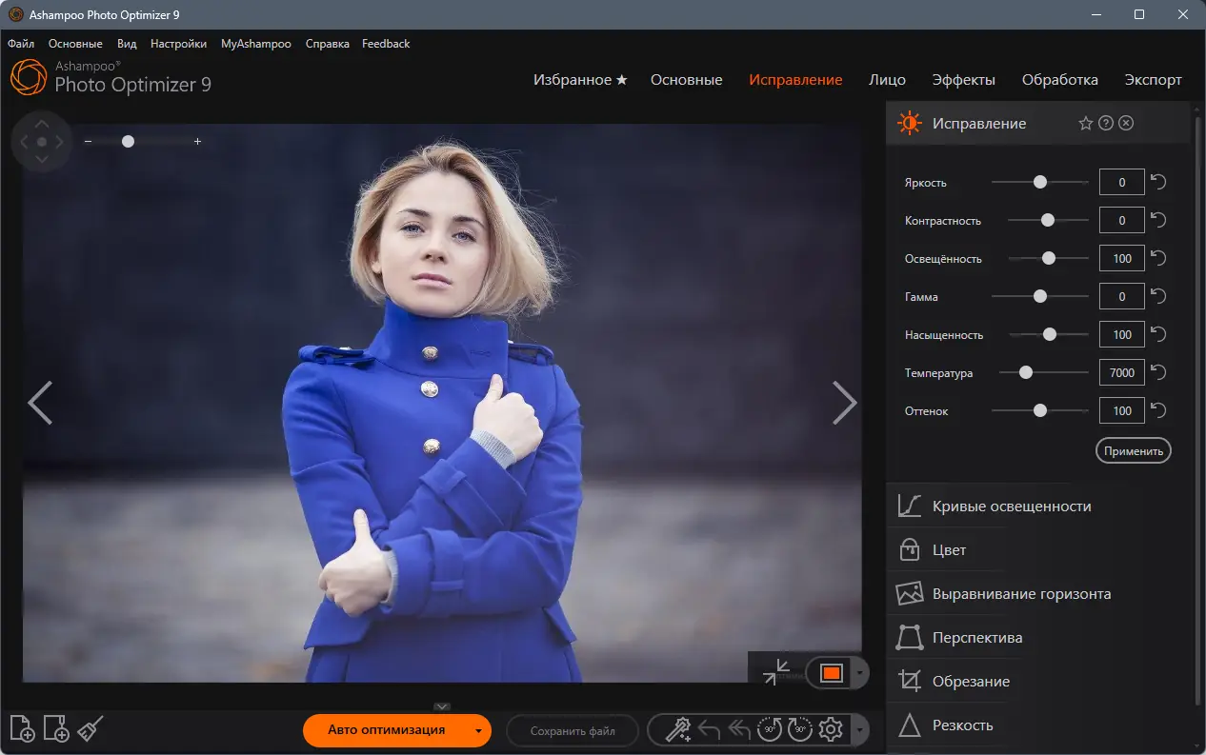Rotate the photo 90 degrees right
Viewport: 1206px width, 755px height.
point(798,730)
